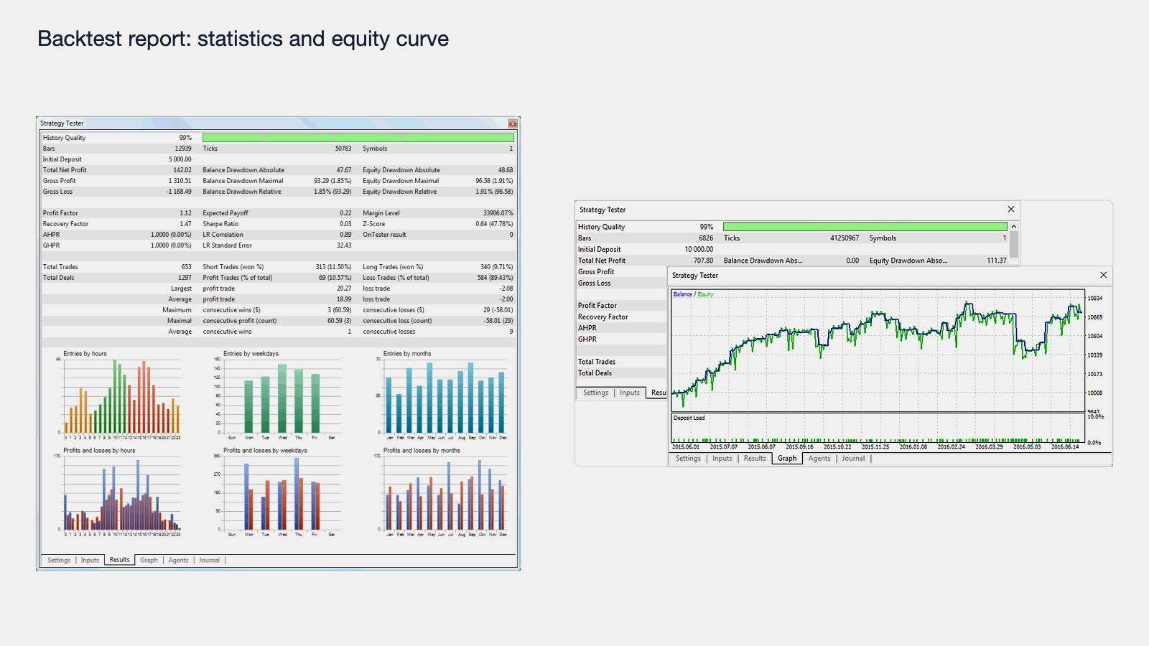Open Settings tab in left statistics window
The width and height of the screenshot is (1149, 646).
point(59,561)
